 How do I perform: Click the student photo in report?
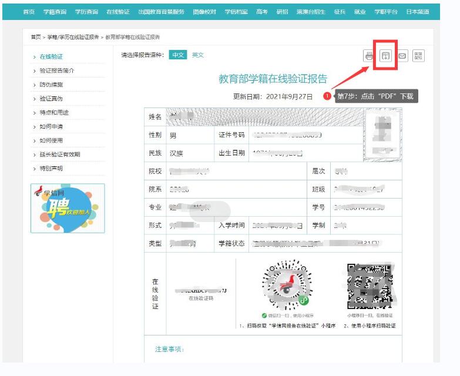(382, 135)
